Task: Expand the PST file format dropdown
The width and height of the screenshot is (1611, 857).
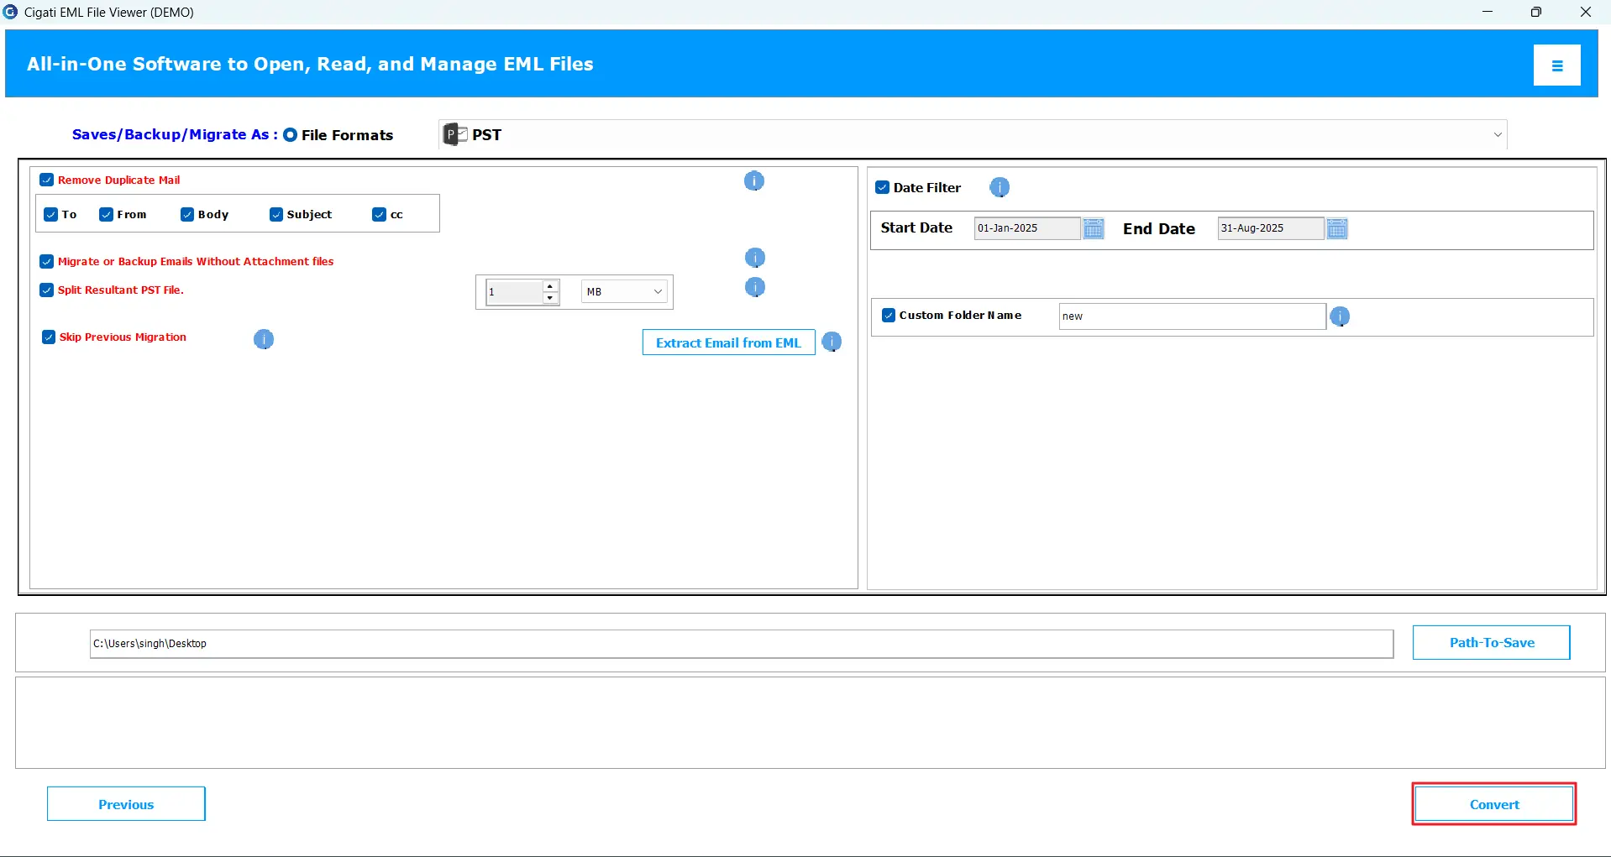Action: [1497, 135]
